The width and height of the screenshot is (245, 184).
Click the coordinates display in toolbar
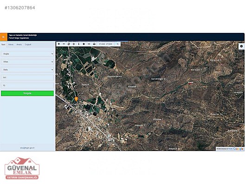tap(105, 44)
